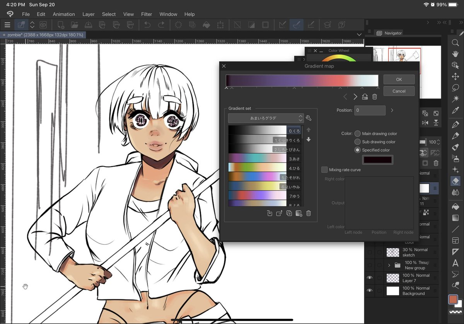Click Cancel in the Gradient map dialog
The image size is (464, 324).
(x=399, y=91)
